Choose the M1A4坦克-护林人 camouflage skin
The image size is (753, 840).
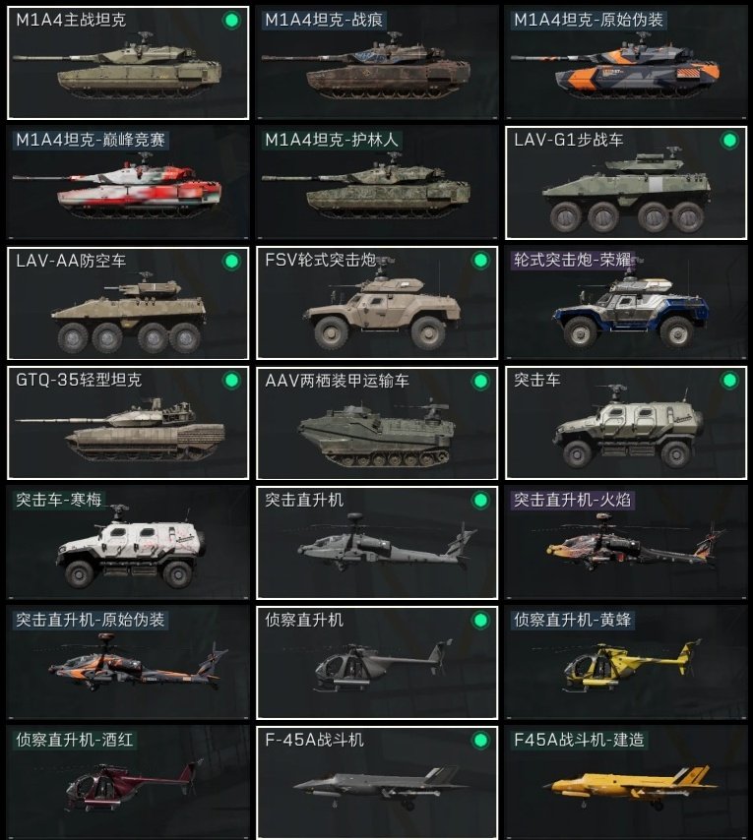377,183
